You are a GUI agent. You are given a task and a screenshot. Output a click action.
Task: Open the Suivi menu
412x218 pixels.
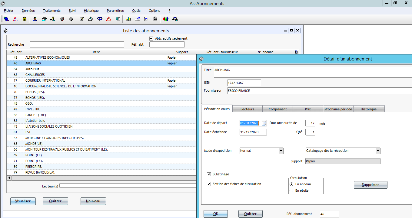[72, 11]
